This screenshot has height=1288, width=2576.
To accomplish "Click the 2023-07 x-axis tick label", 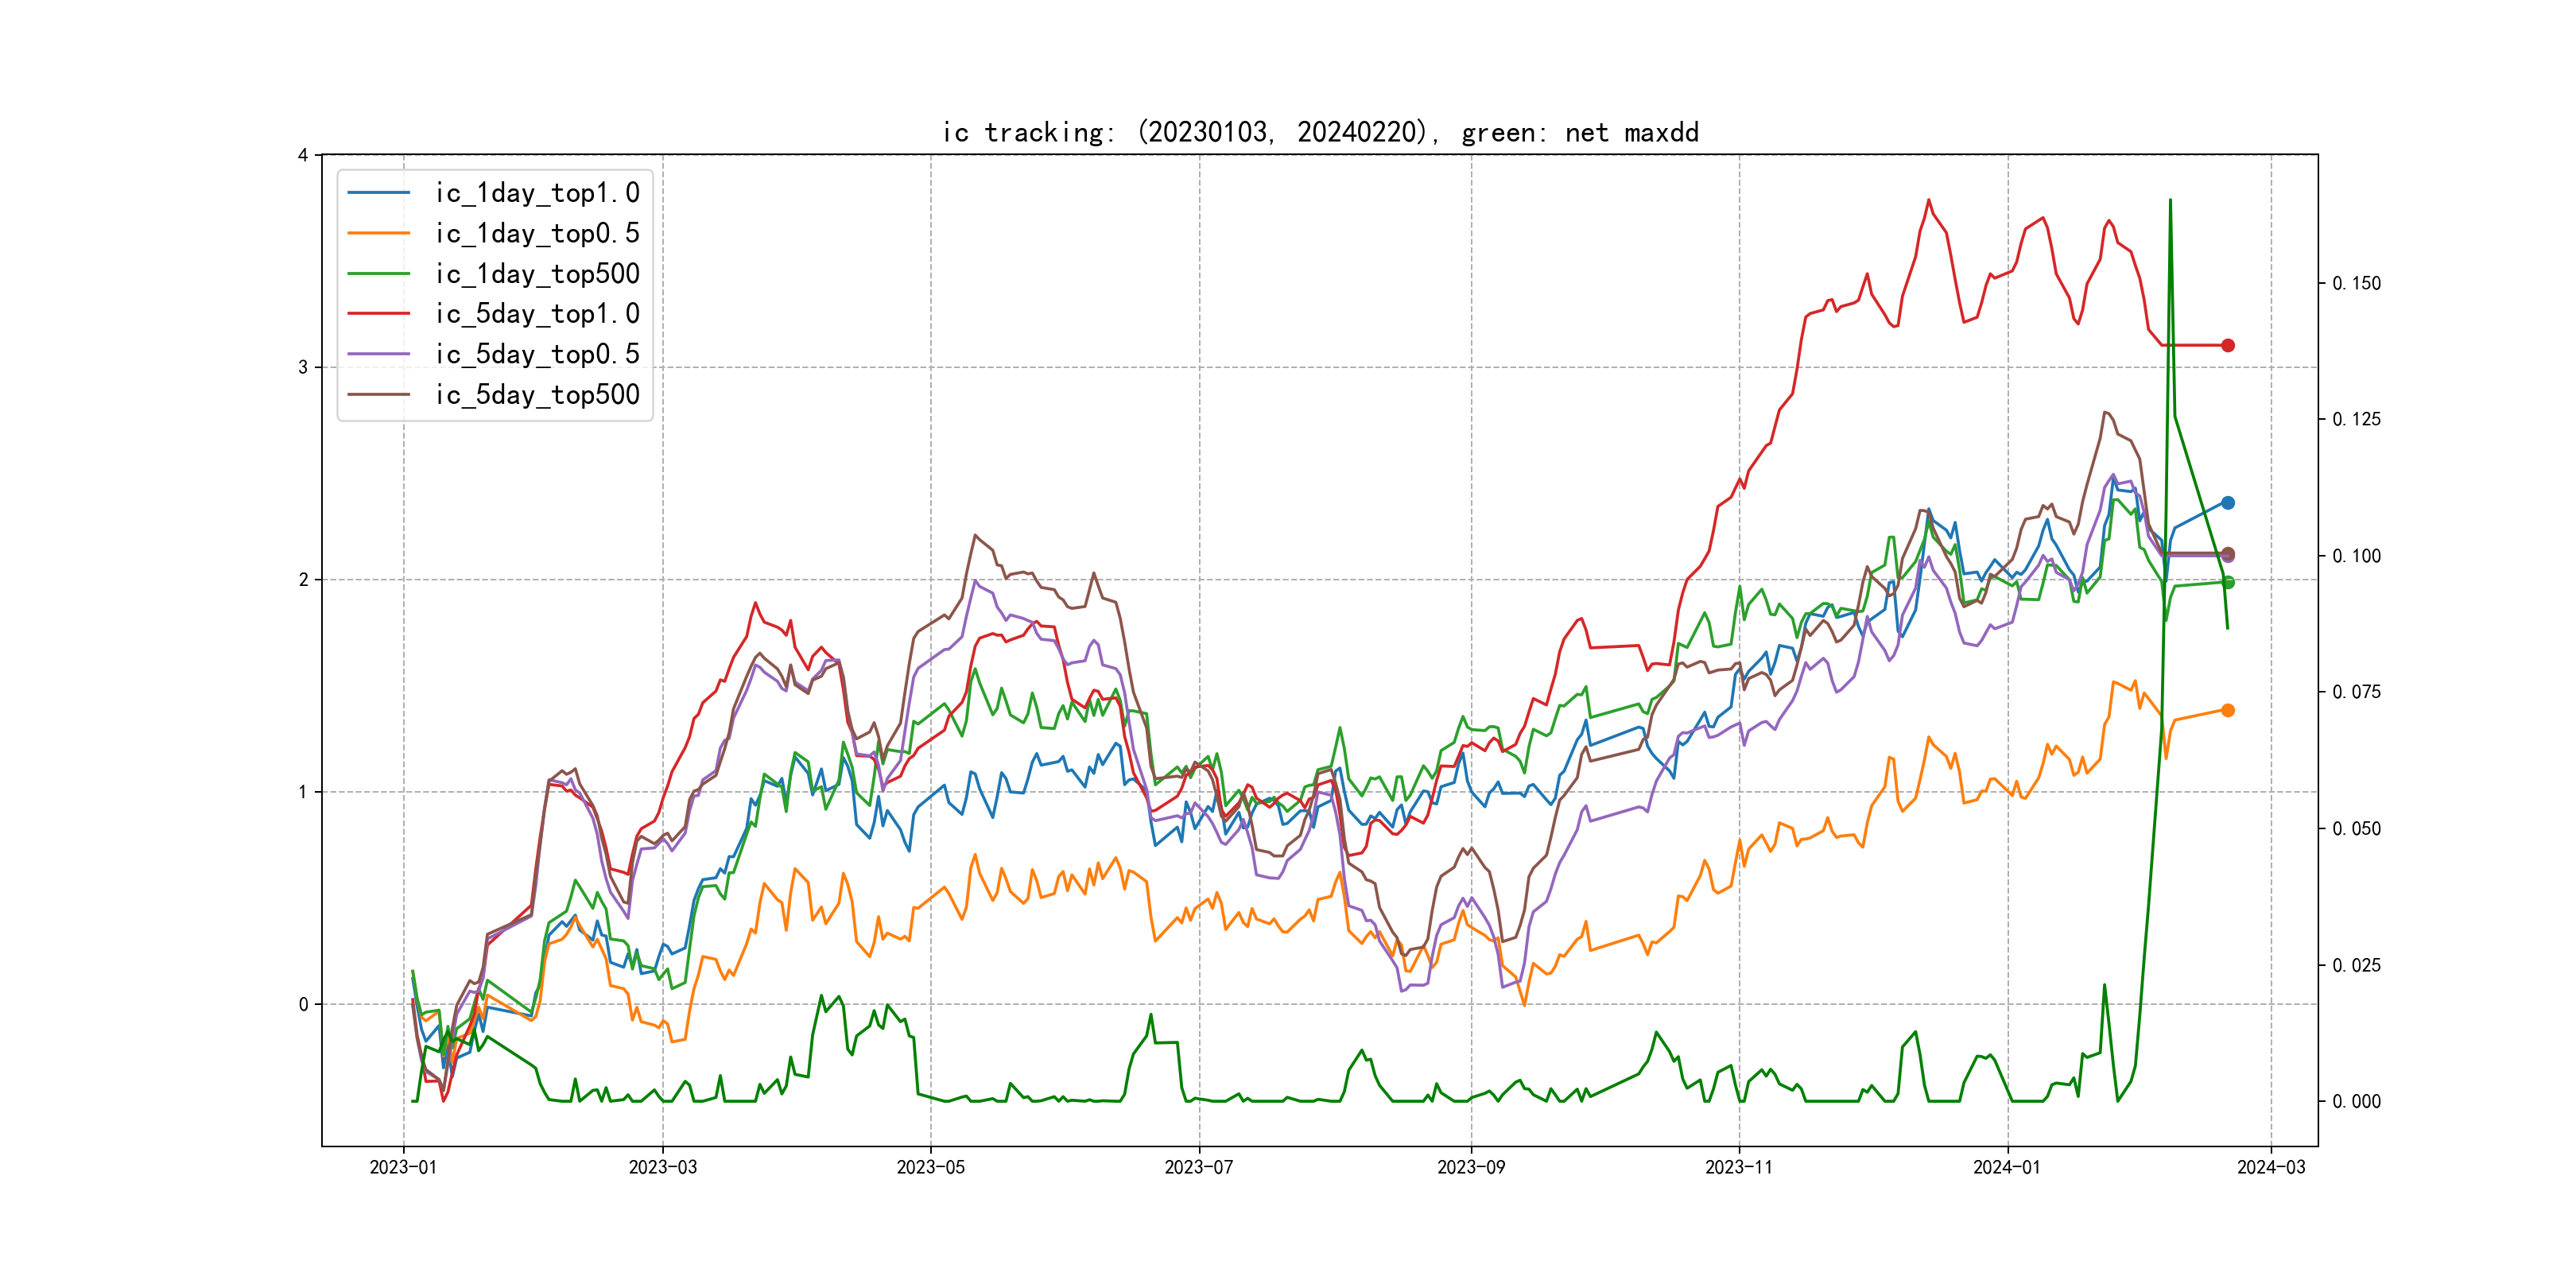I will pos(1198,1167).
